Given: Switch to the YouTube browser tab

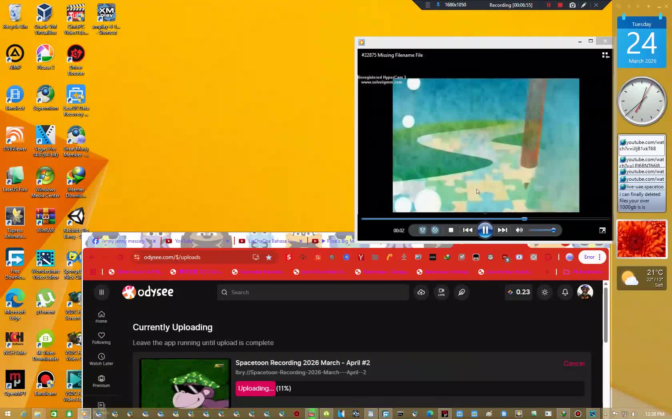Looking at the screenshot, I should point(184,241).
